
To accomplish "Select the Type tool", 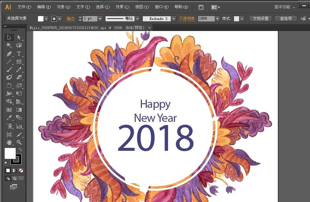I will 19,54.
